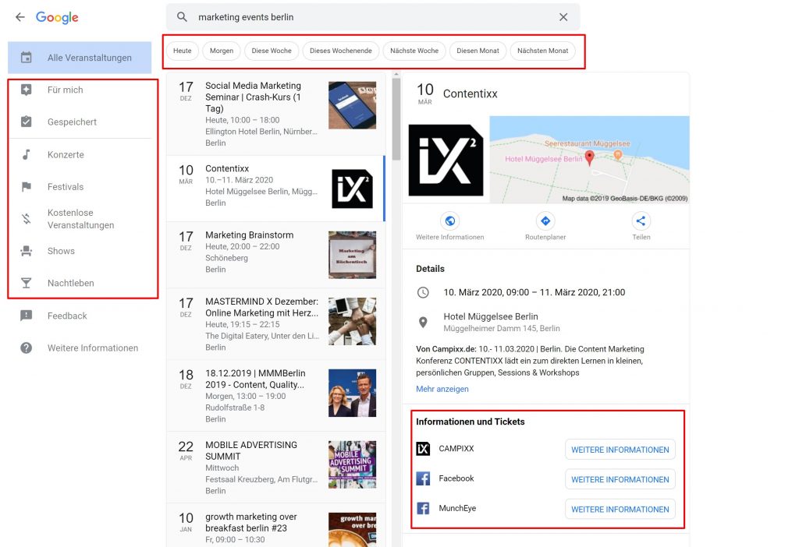
Task: Click the location pin icon beside Hotel Müggelsee
Action: click(423, 322)
